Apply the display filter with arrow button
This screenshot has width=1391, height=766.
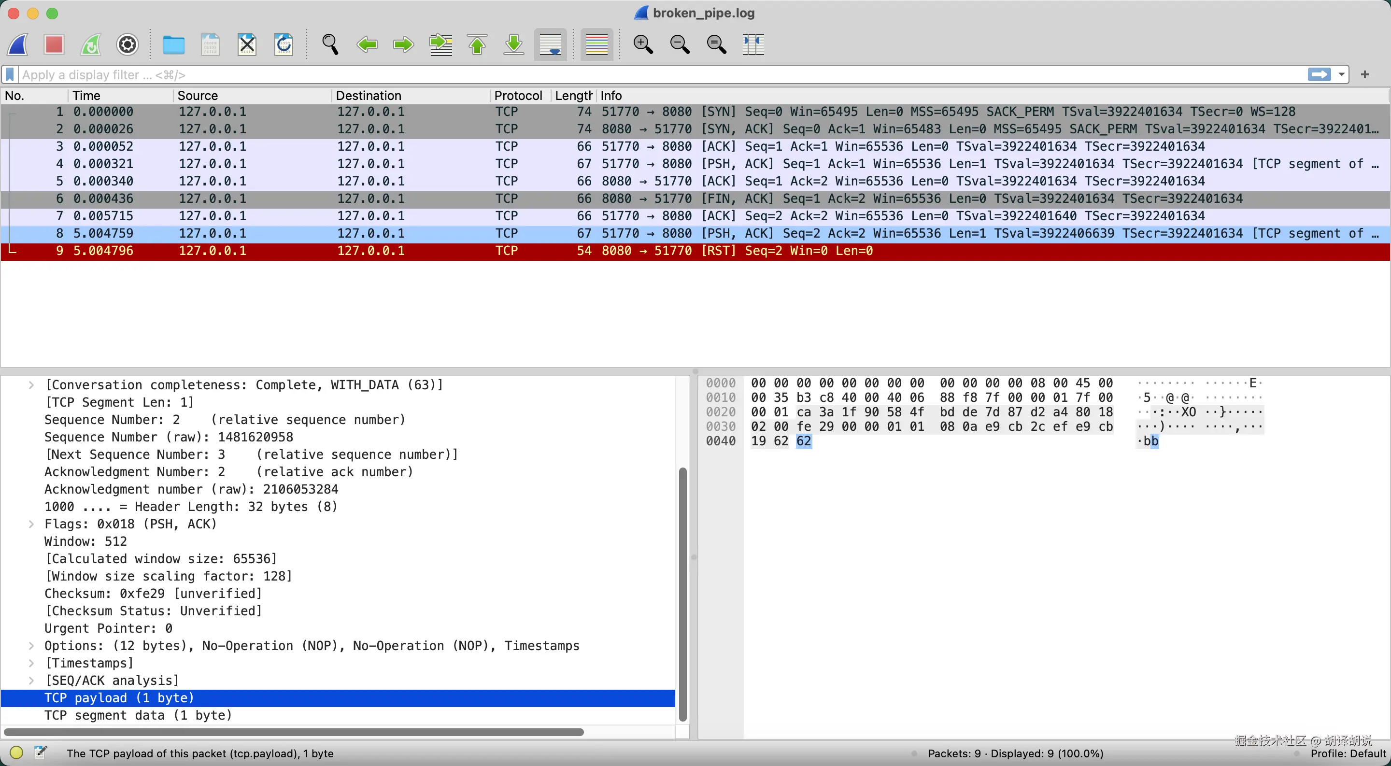[1320, 74]
